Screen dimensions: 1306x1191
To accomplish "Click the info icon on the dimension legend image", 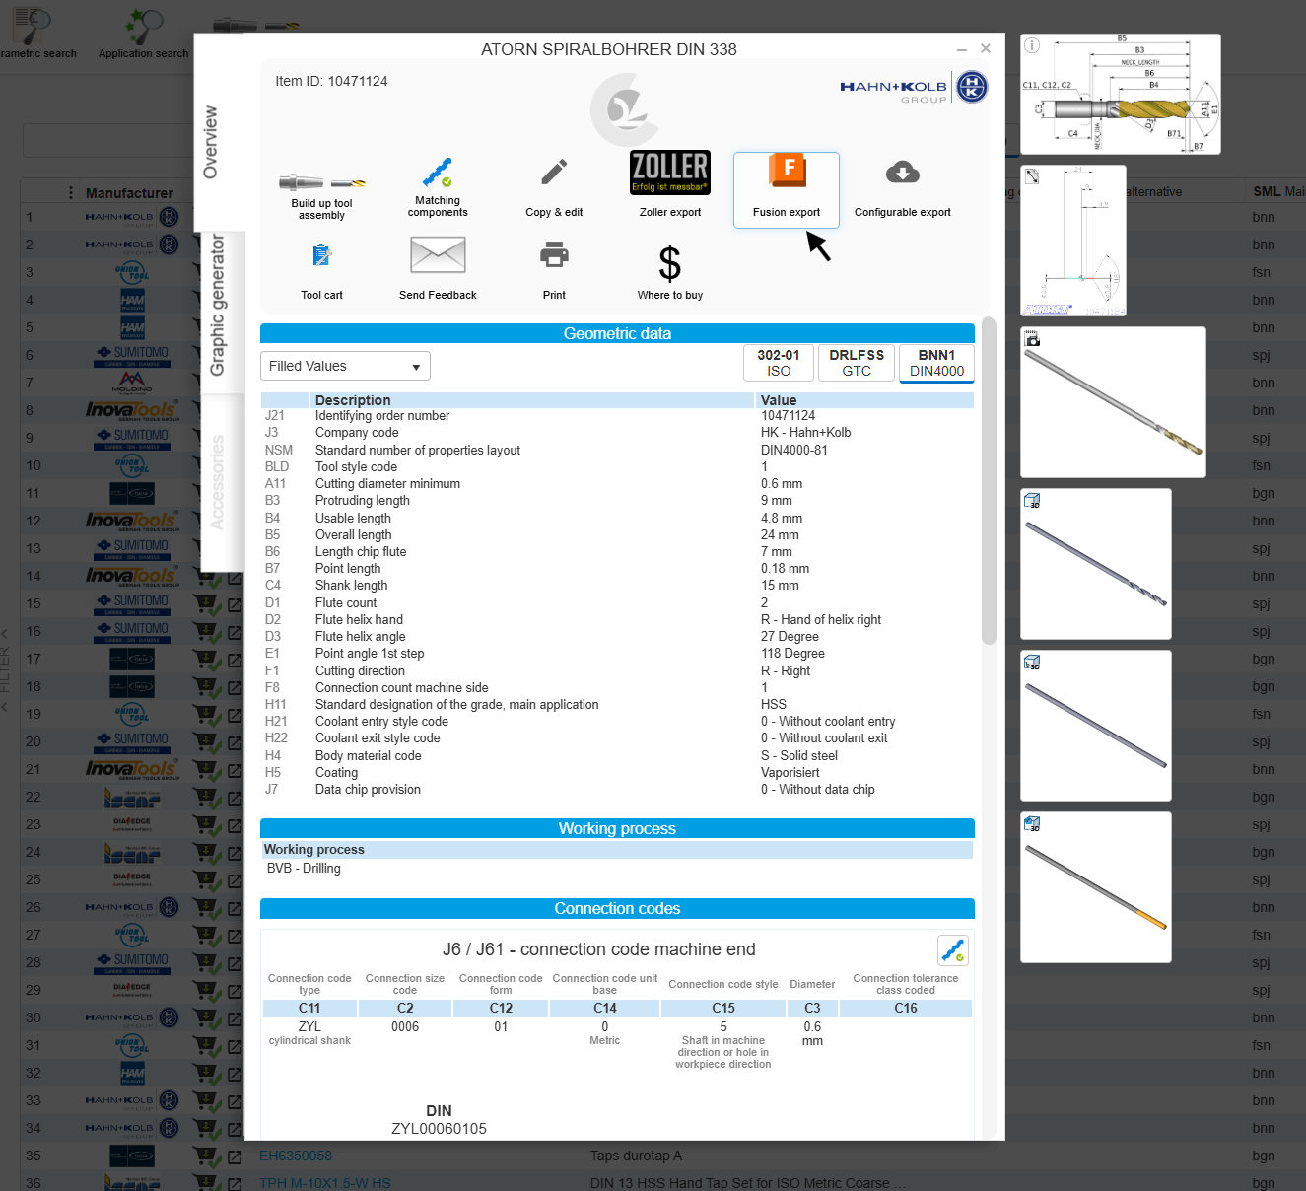I will 1032,45.
